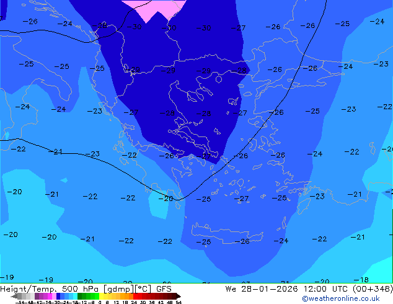Click the "We 28-01-2026" forecast date
Screen dimensions: 393x304
[x=261, y=289]
